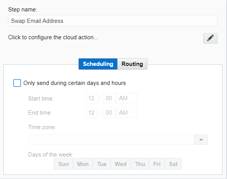Open the End time AM selector

point(127,112)
